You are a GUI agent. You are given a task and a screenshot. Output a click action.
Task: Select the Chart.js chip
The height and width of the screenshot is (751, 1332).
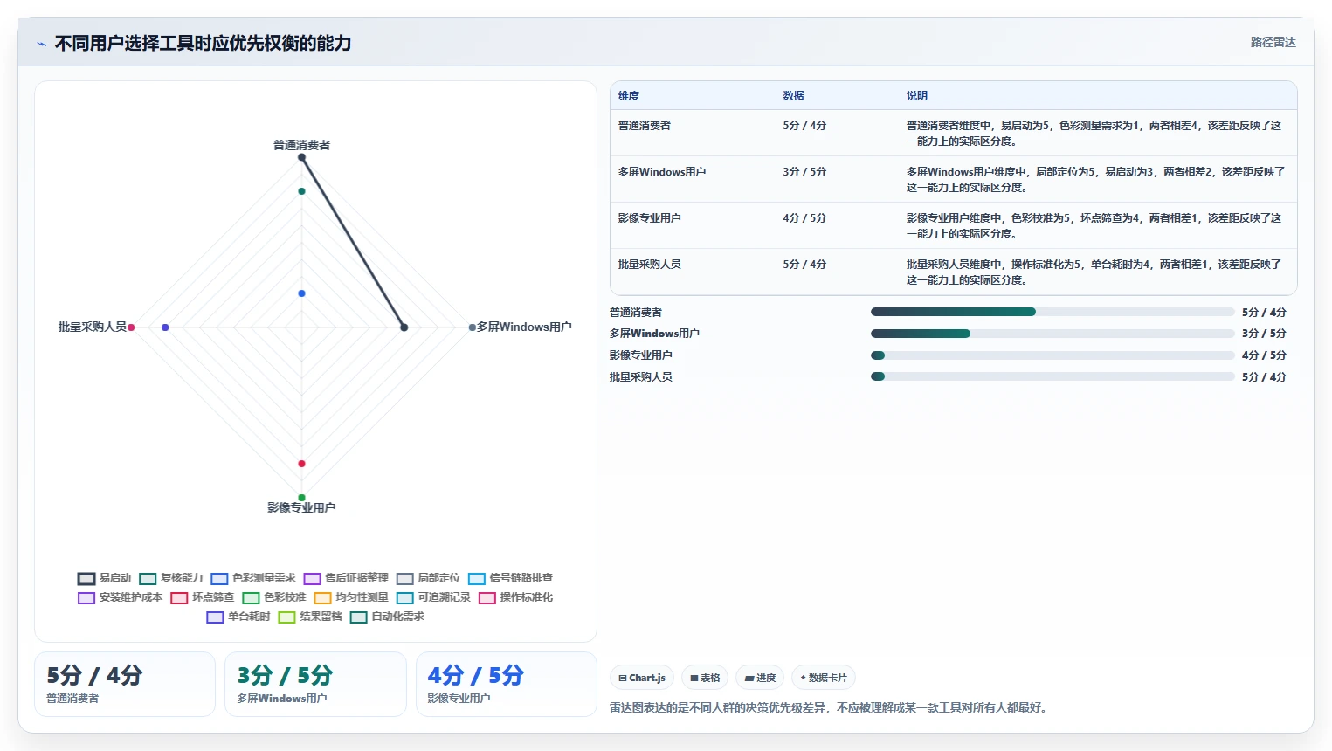pos(642,678)
